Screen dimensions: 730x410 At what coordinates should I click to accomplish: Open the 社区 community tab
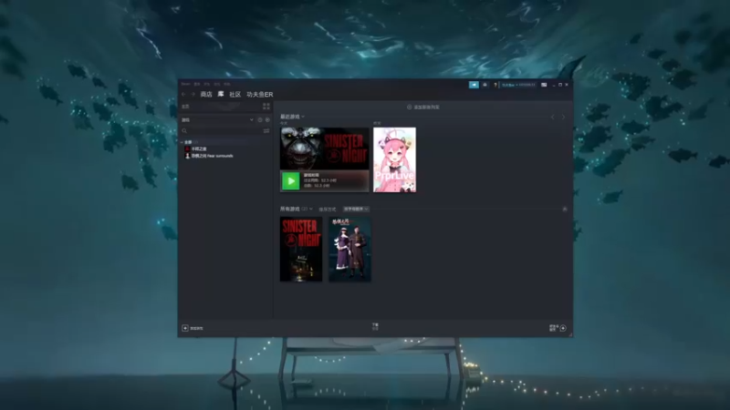click(x=235, y=95)
